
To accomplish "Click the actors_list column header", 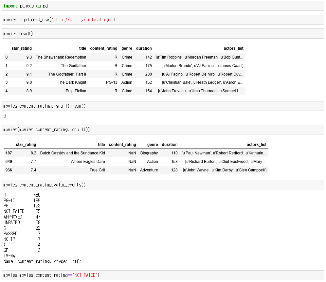I will (233, 48).
